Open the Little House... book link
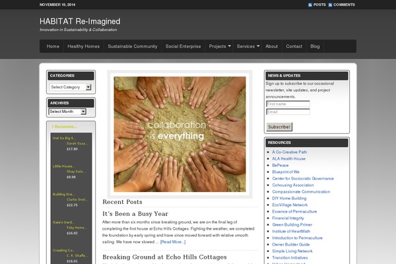The image size is (396, 264). coord(63,166)
